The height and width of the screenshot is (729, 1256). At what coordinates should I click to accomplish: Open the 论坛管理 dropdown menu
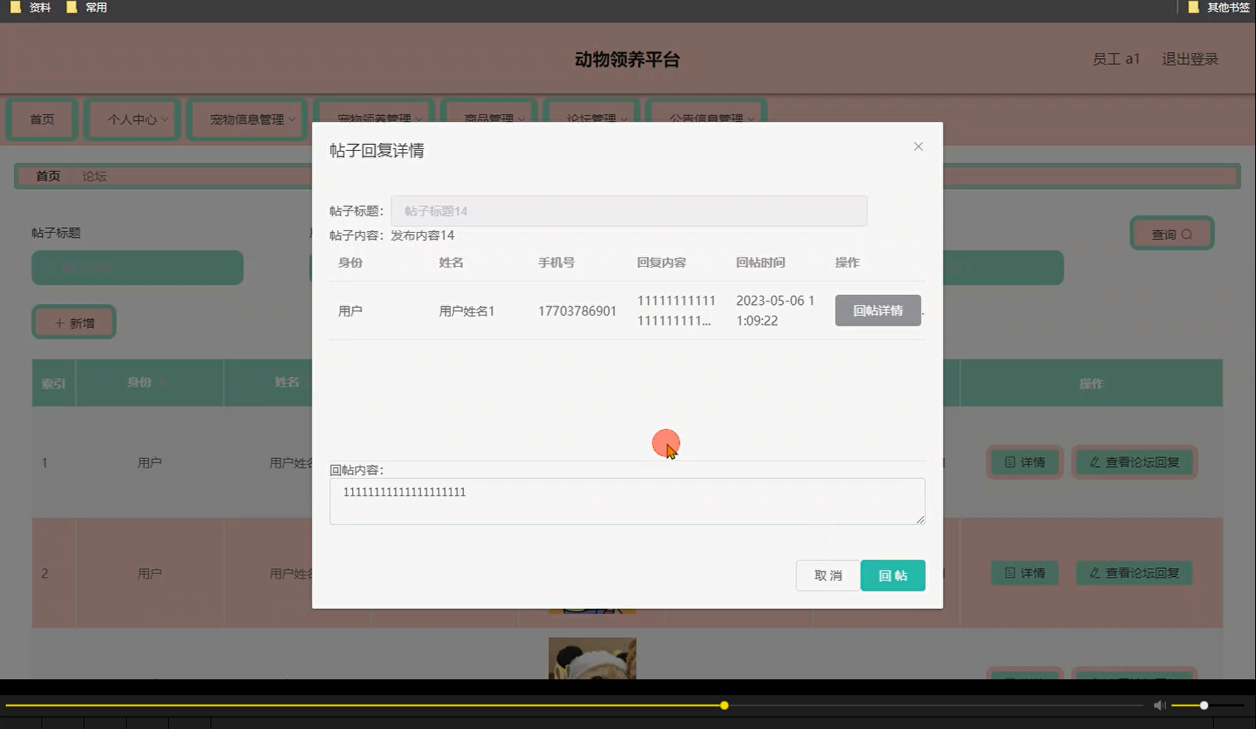591,117
